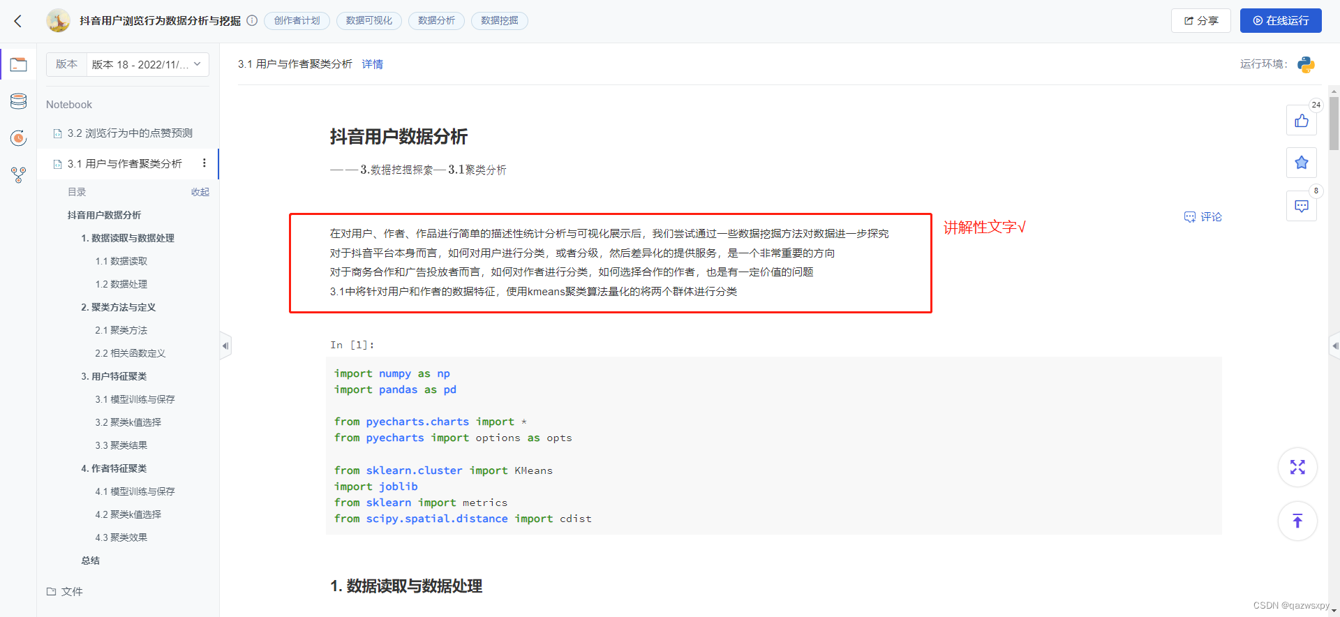This screenshot has height=617, width=1340.
Task: Open the project author avatar
Action: point(58,21)
